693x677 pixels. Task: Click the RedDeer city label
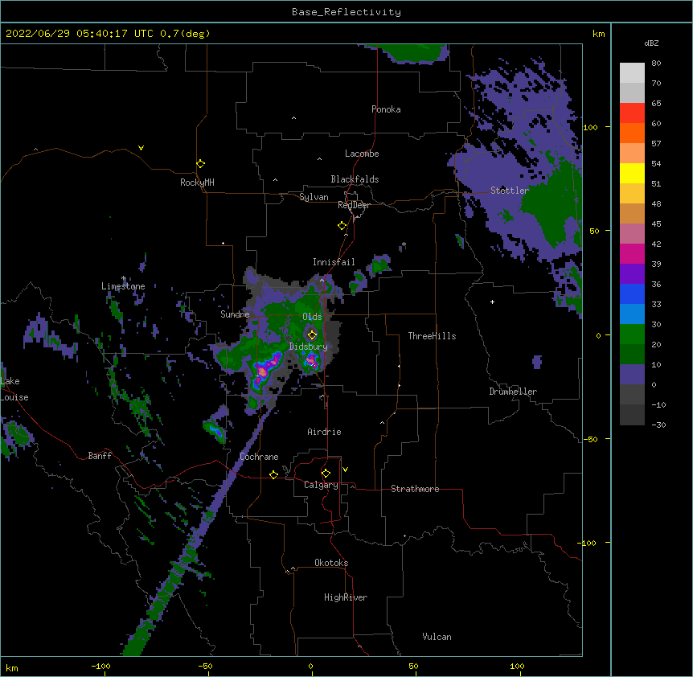354,205
